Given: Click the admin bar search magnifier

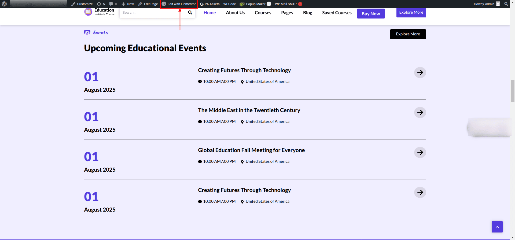Looking at the screenshot, I should click(x=506, y=4).
